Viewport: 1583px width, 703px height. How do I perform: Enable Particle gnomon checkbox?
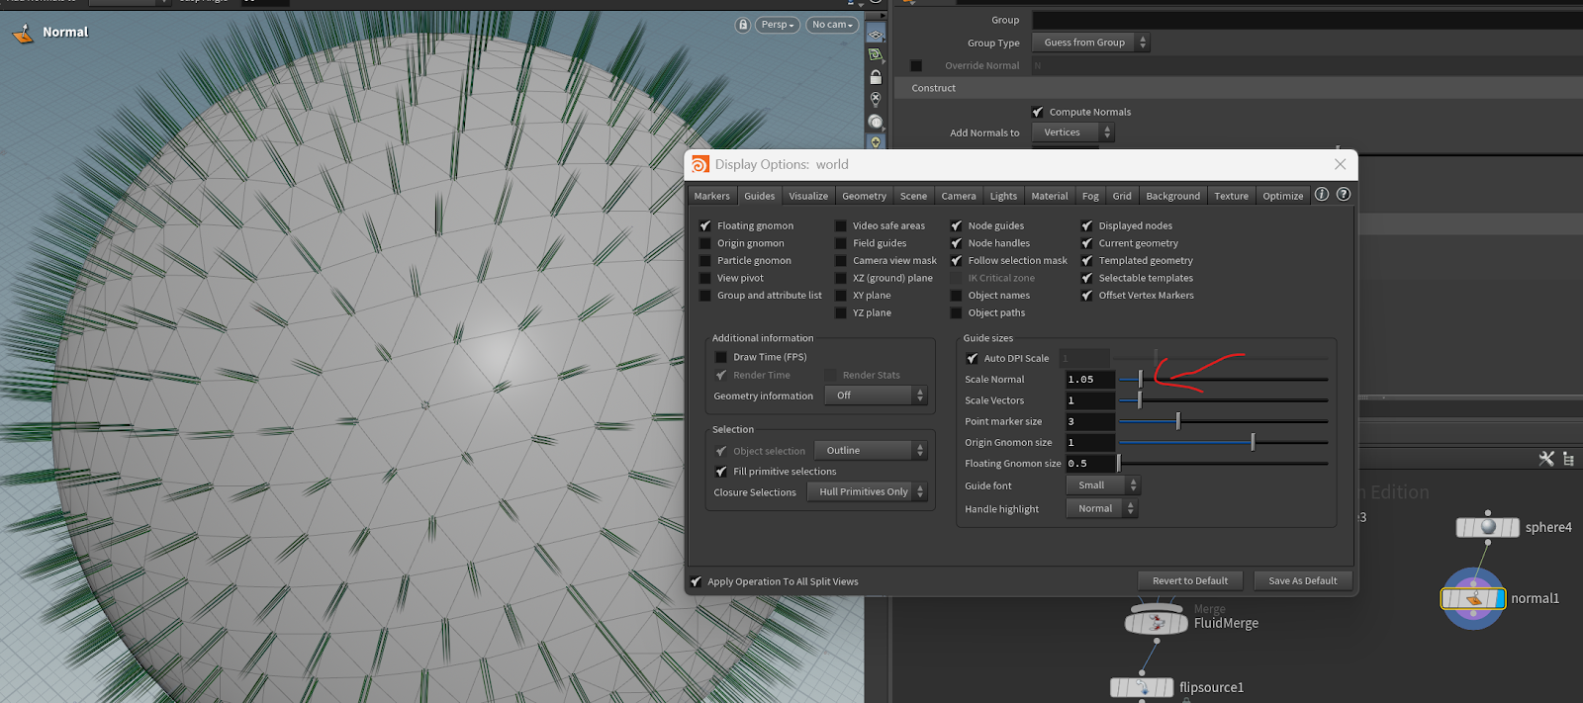[x=705, y=261]
